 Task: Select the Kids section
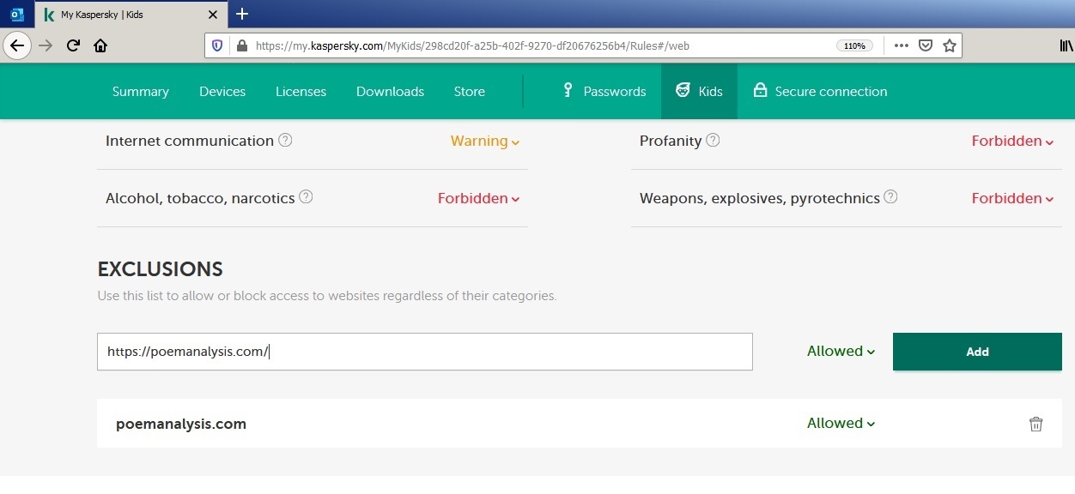click(699, 91)
